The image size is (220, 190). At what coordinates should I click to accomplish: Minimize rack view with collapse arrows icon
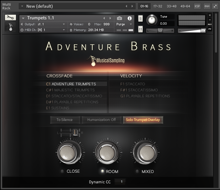(x=215, y=6)
